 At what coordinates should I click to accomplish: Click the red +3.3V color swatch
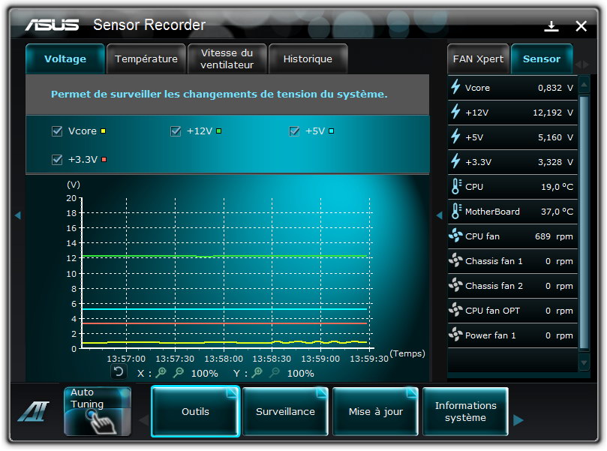click(104, 160)
